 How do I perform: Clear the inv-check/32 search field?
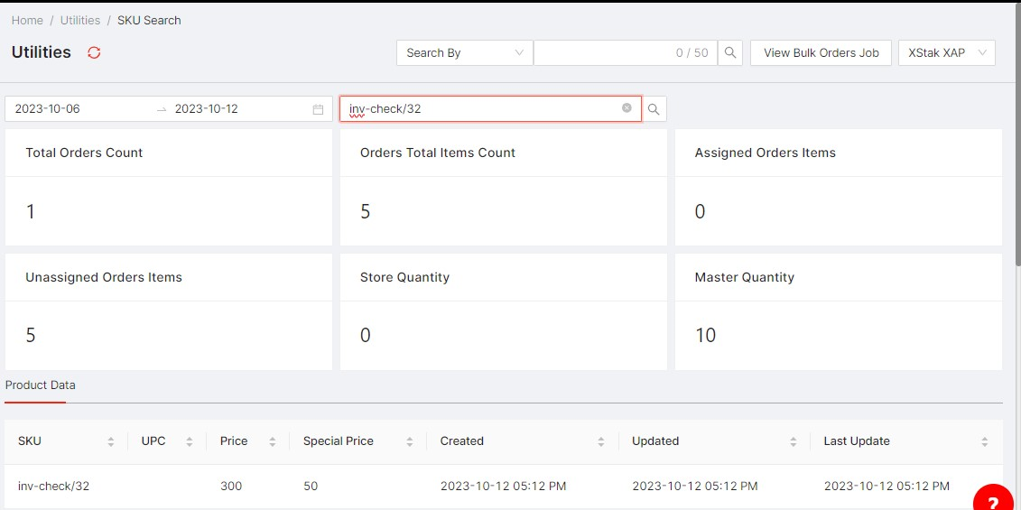(627, 108)
